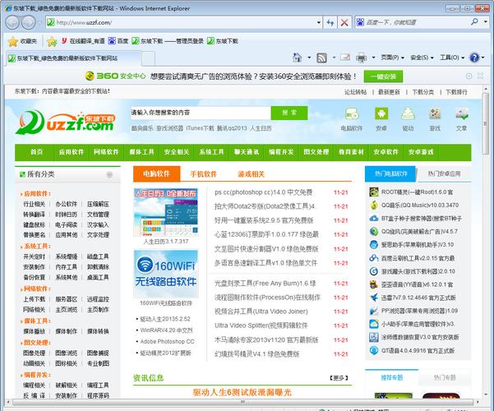Click the QQ音乐 app icon in hot list
494x411 pixels.
(x=374, y=205)
